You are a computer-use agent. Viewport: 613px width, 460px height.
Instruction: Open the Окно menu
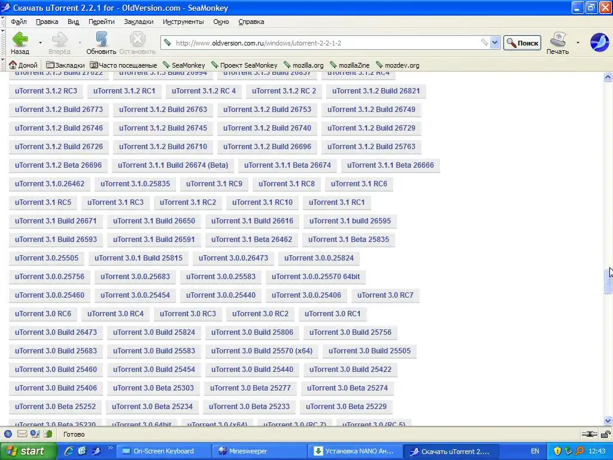point(221,22)
